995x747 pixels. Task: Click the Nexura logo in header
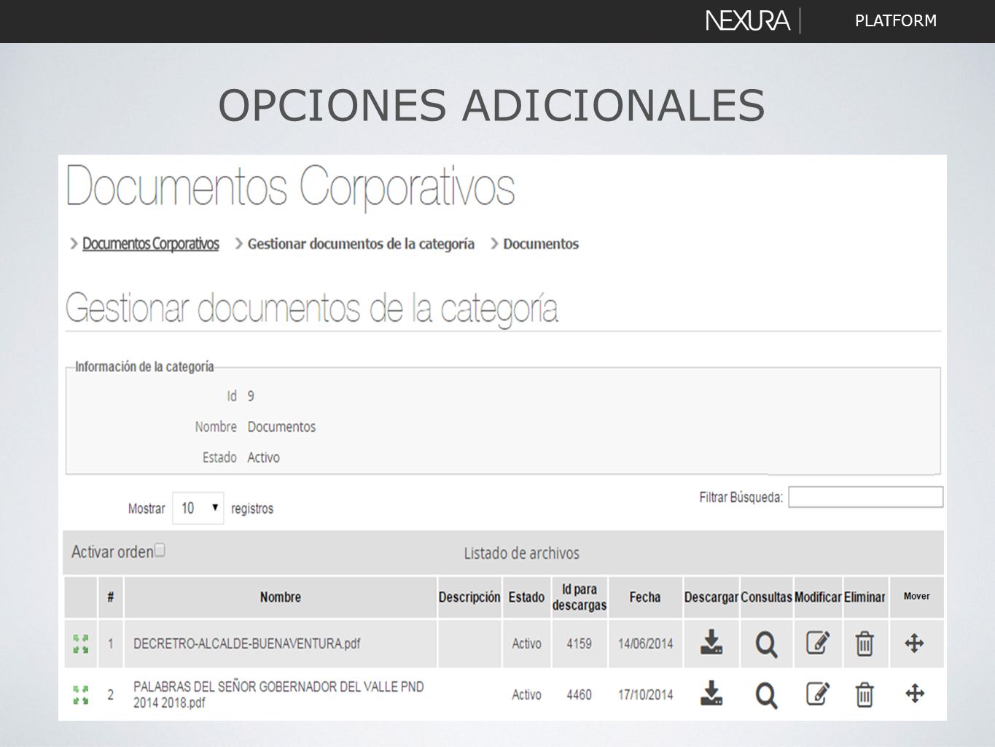(748, 20)
